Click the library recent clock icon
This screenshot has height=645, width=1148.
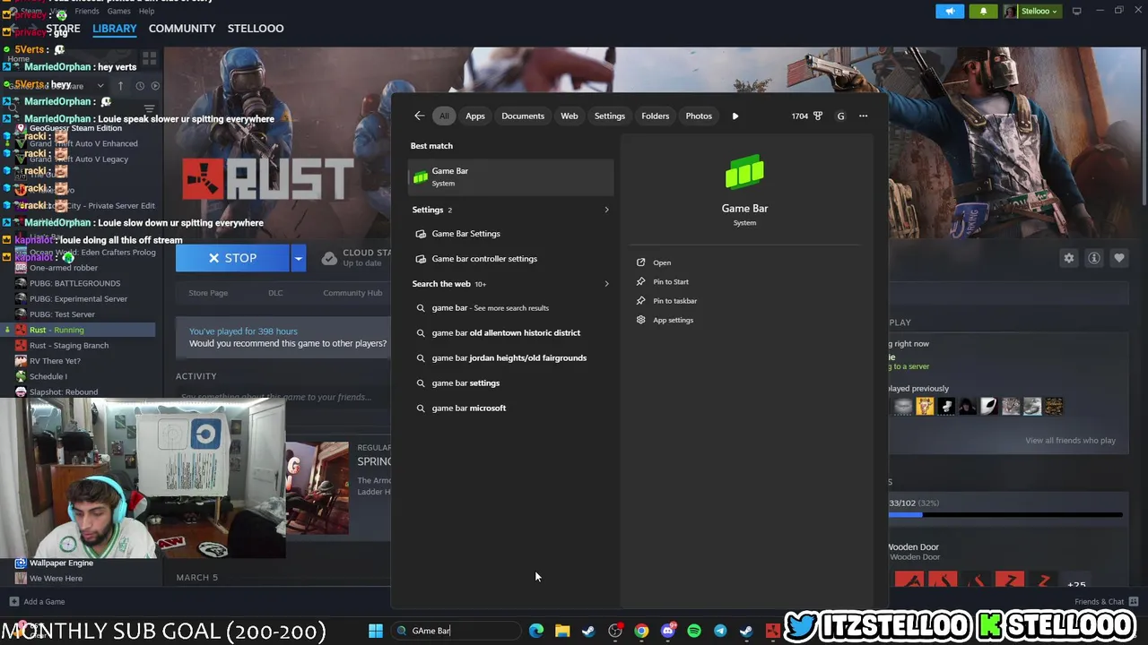(139, 86)
